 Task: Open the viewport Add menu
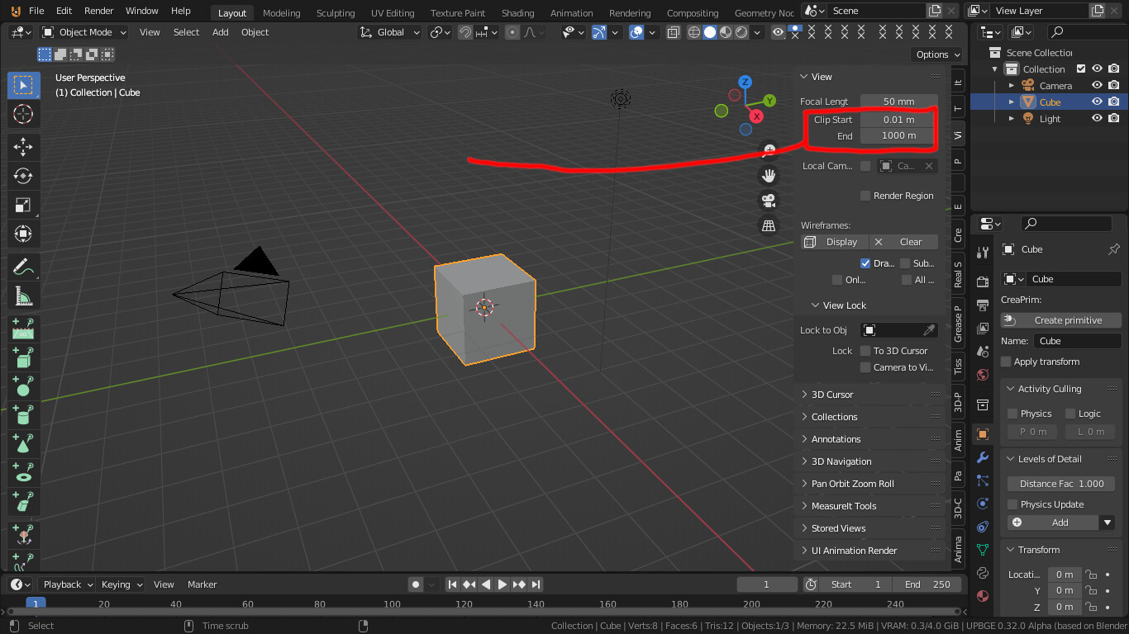[x=220, y=32]
